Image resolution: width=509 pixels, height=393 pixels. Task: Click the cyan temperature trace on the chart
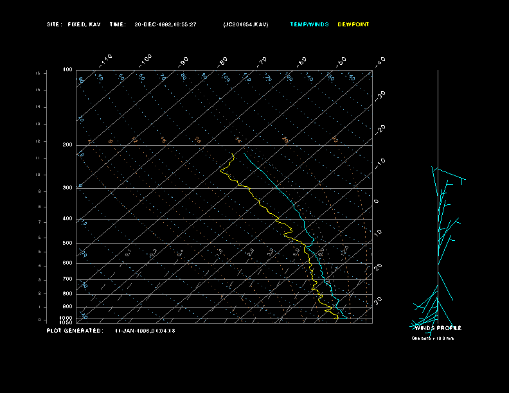point(304,223)
